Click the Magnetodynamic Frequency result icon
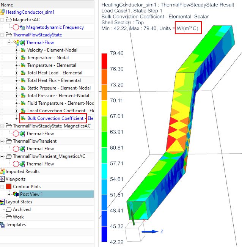The width and height of the screenshot is (242, 247). [22, 27]
